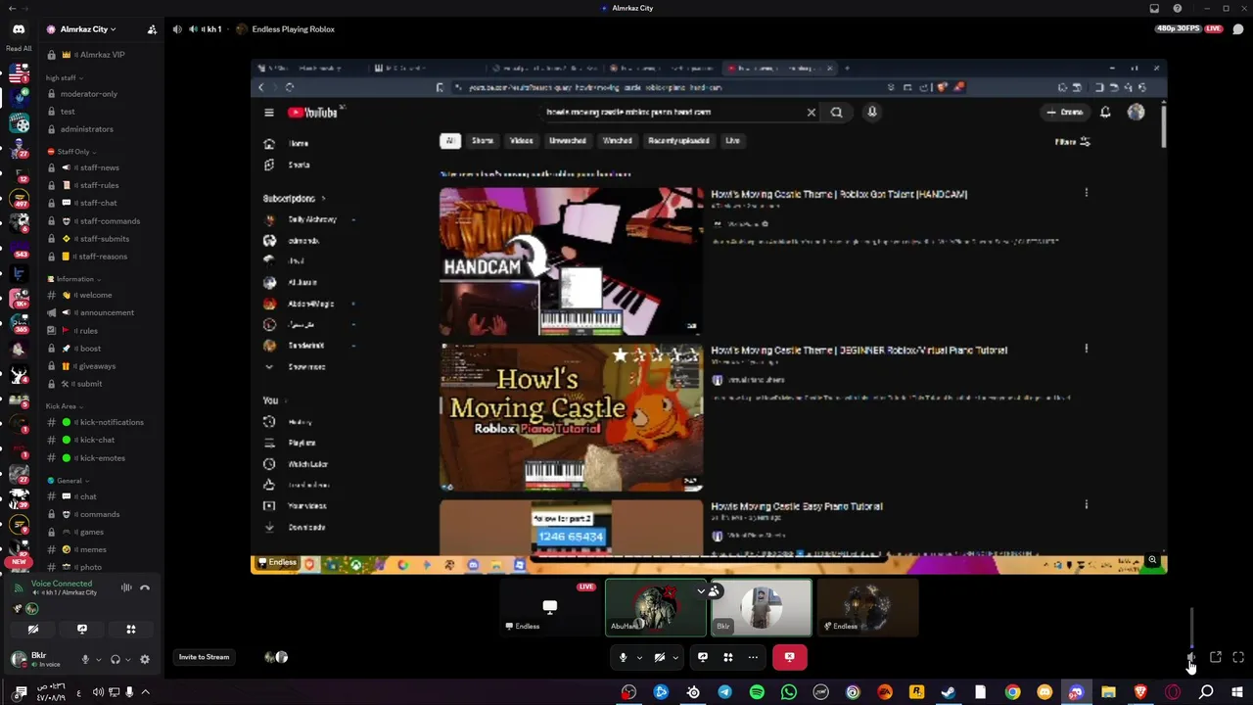Click Read All under Discord home
This screenshot has height=705, width=1253.
[x=19, y=48]
